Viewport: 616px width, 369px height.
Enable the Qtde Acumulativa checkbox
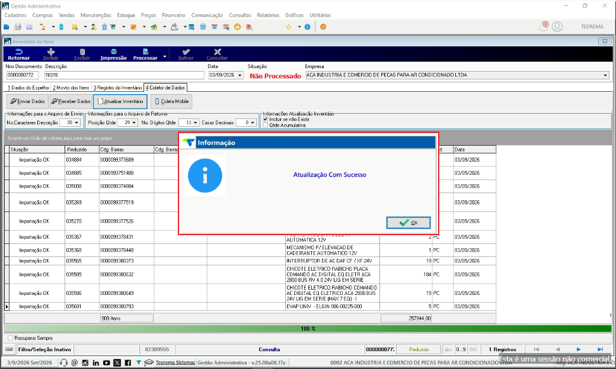coord(266,125)
